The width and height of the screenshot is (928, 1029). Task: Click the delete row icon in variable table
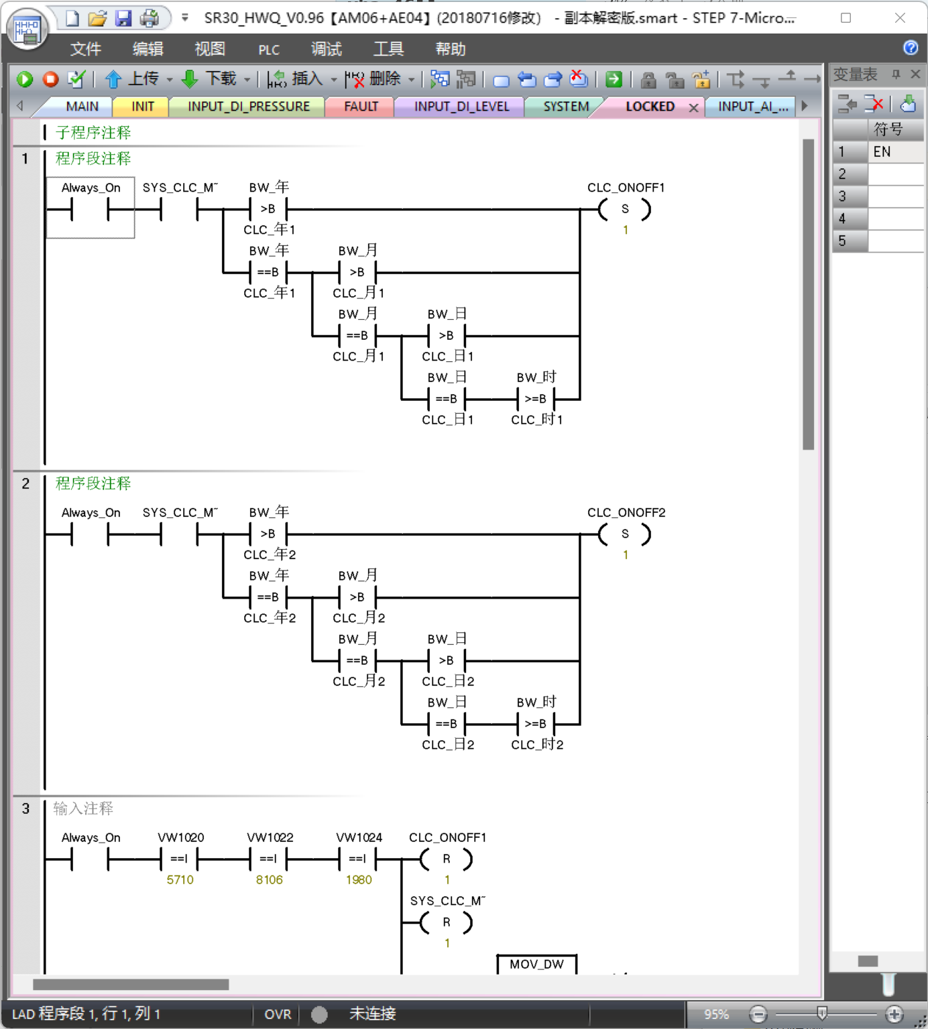(874, 104)
